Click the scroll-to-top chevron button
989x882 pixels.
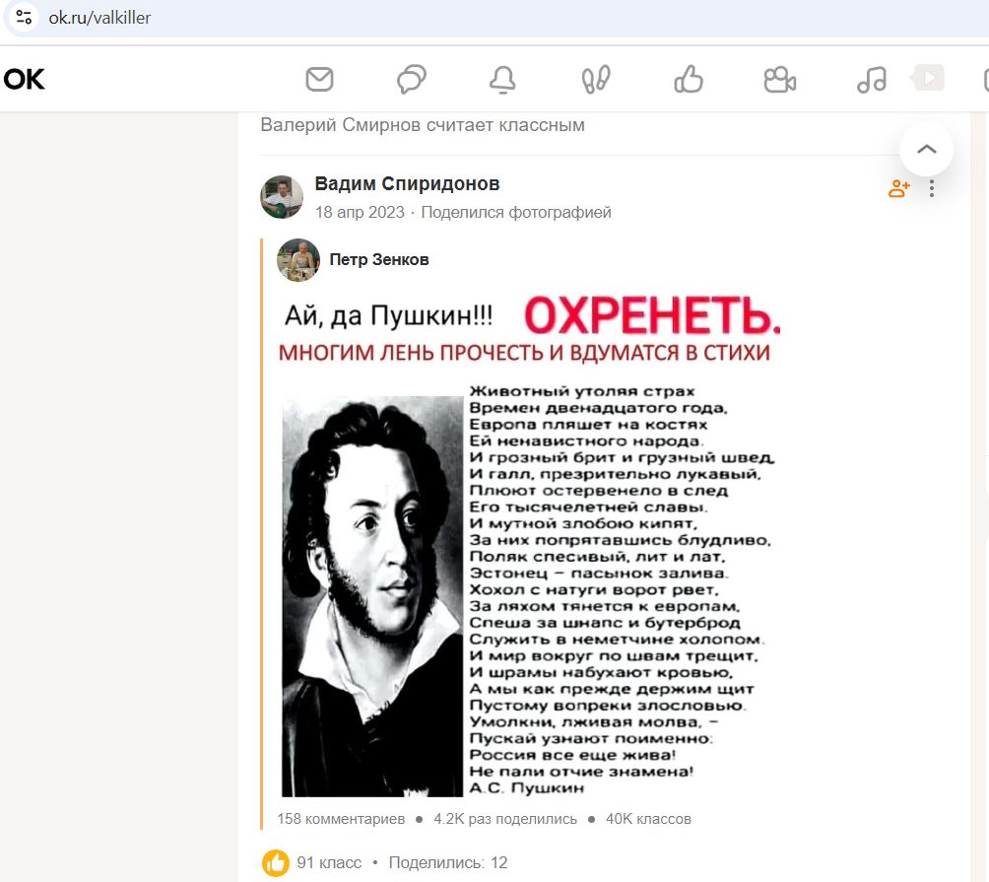click(x=926, y=150)
